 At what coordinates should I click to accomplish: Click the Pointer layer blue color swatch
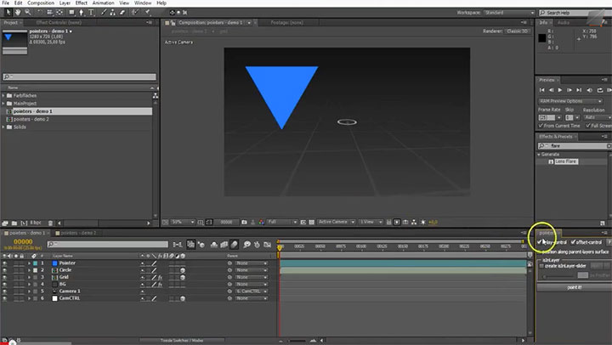click(55, 263)
